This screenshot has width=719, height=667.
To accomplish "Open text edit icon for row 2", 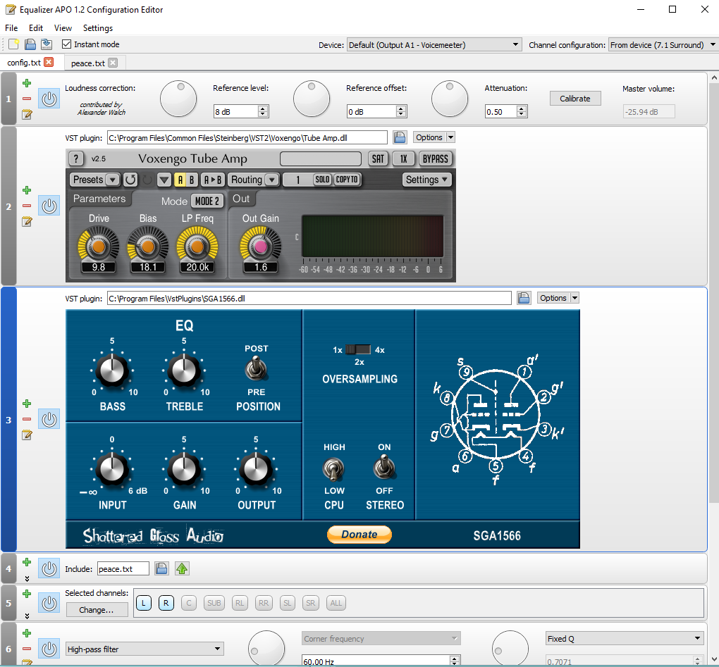I will (27, 221).
